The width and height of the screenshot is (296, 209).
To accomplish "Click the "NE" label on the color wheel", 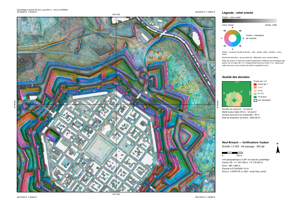I will [x=240, y=31].
